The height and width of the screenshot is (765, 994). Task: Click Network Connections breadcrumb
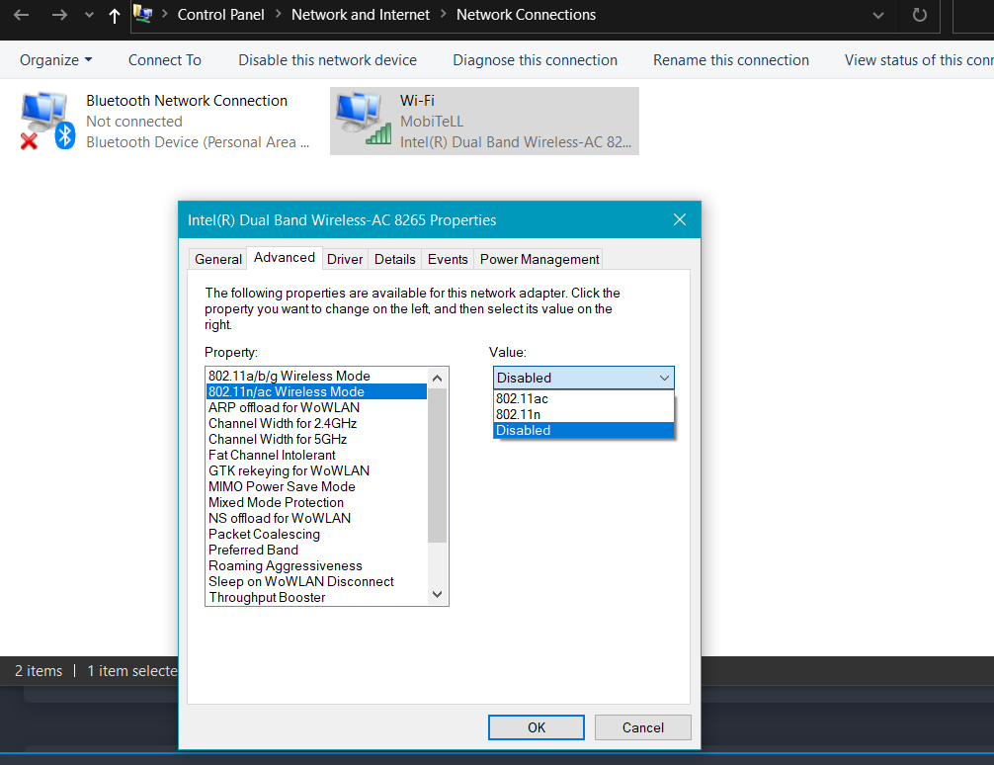(526, 15)
